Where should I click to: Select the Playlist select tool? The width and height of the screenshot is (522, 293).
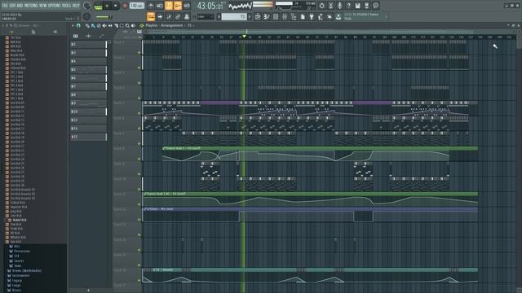(x=122, y=25)
